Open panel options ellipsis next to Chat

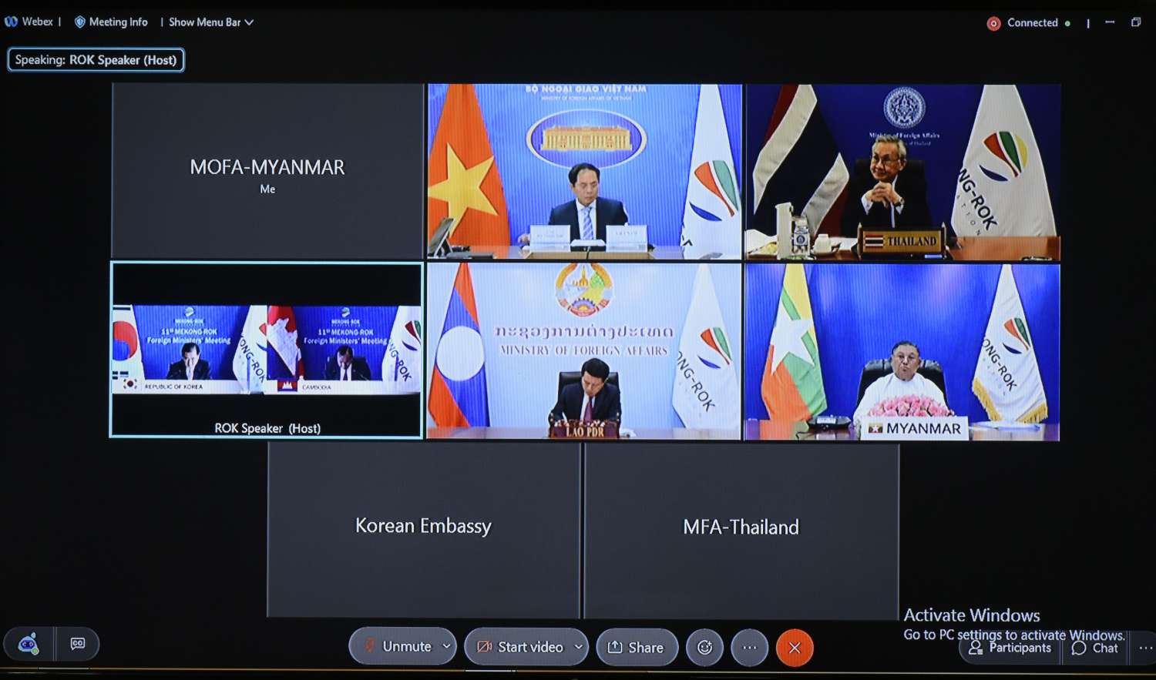coord(1145,648)
